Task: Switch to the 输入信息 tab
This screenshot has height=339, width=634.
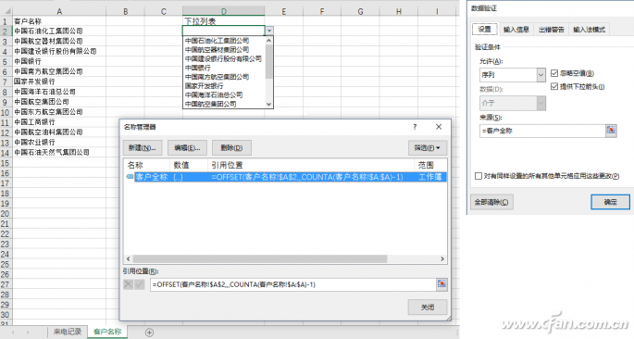Action: coord(516,30)
